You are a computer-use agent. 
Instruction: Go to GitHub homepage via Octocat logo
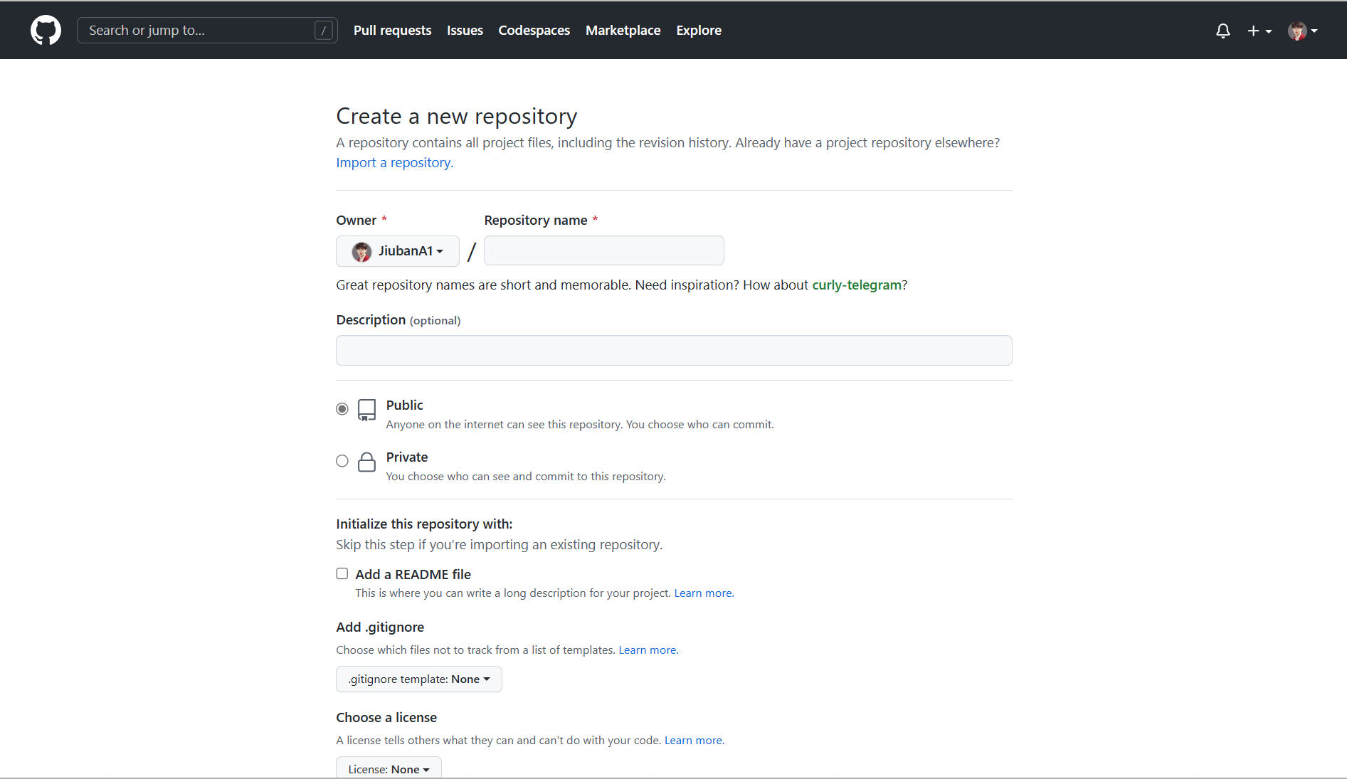(46, 31)
